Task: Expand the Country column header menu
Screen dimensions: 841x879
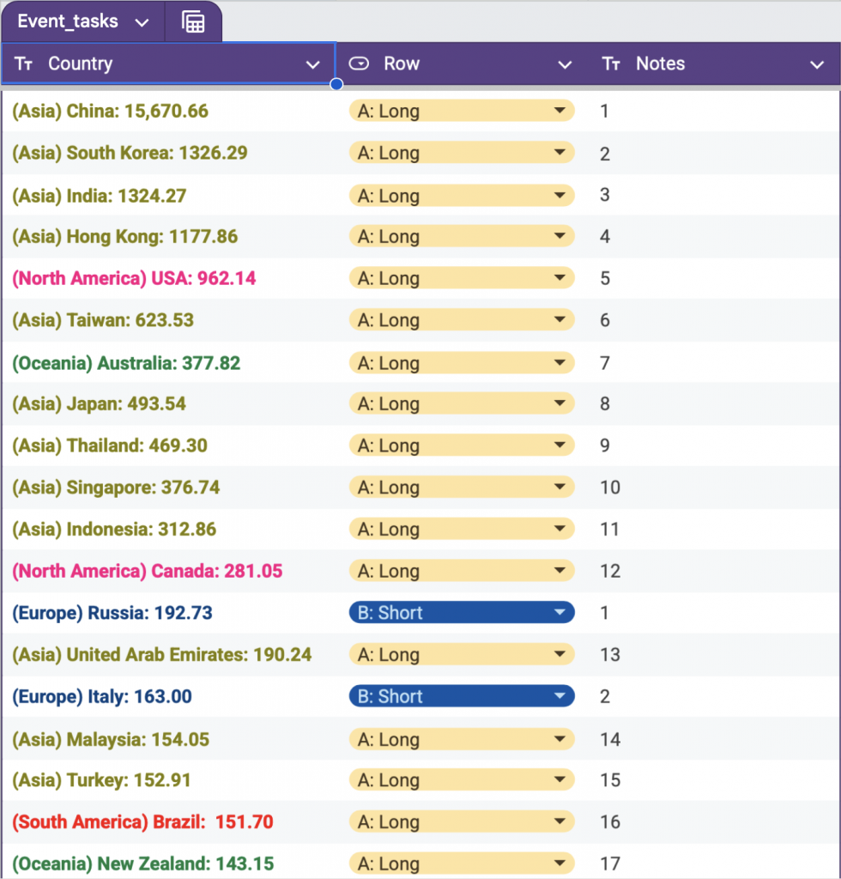Action: [x=312, y=64]
